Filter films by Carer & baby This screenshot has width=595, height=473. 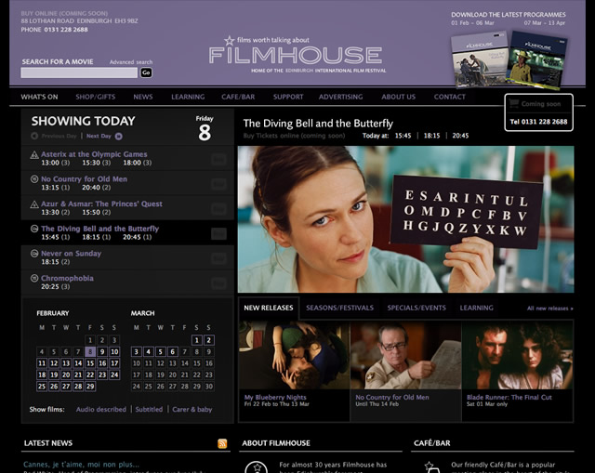tap(192, 409)
